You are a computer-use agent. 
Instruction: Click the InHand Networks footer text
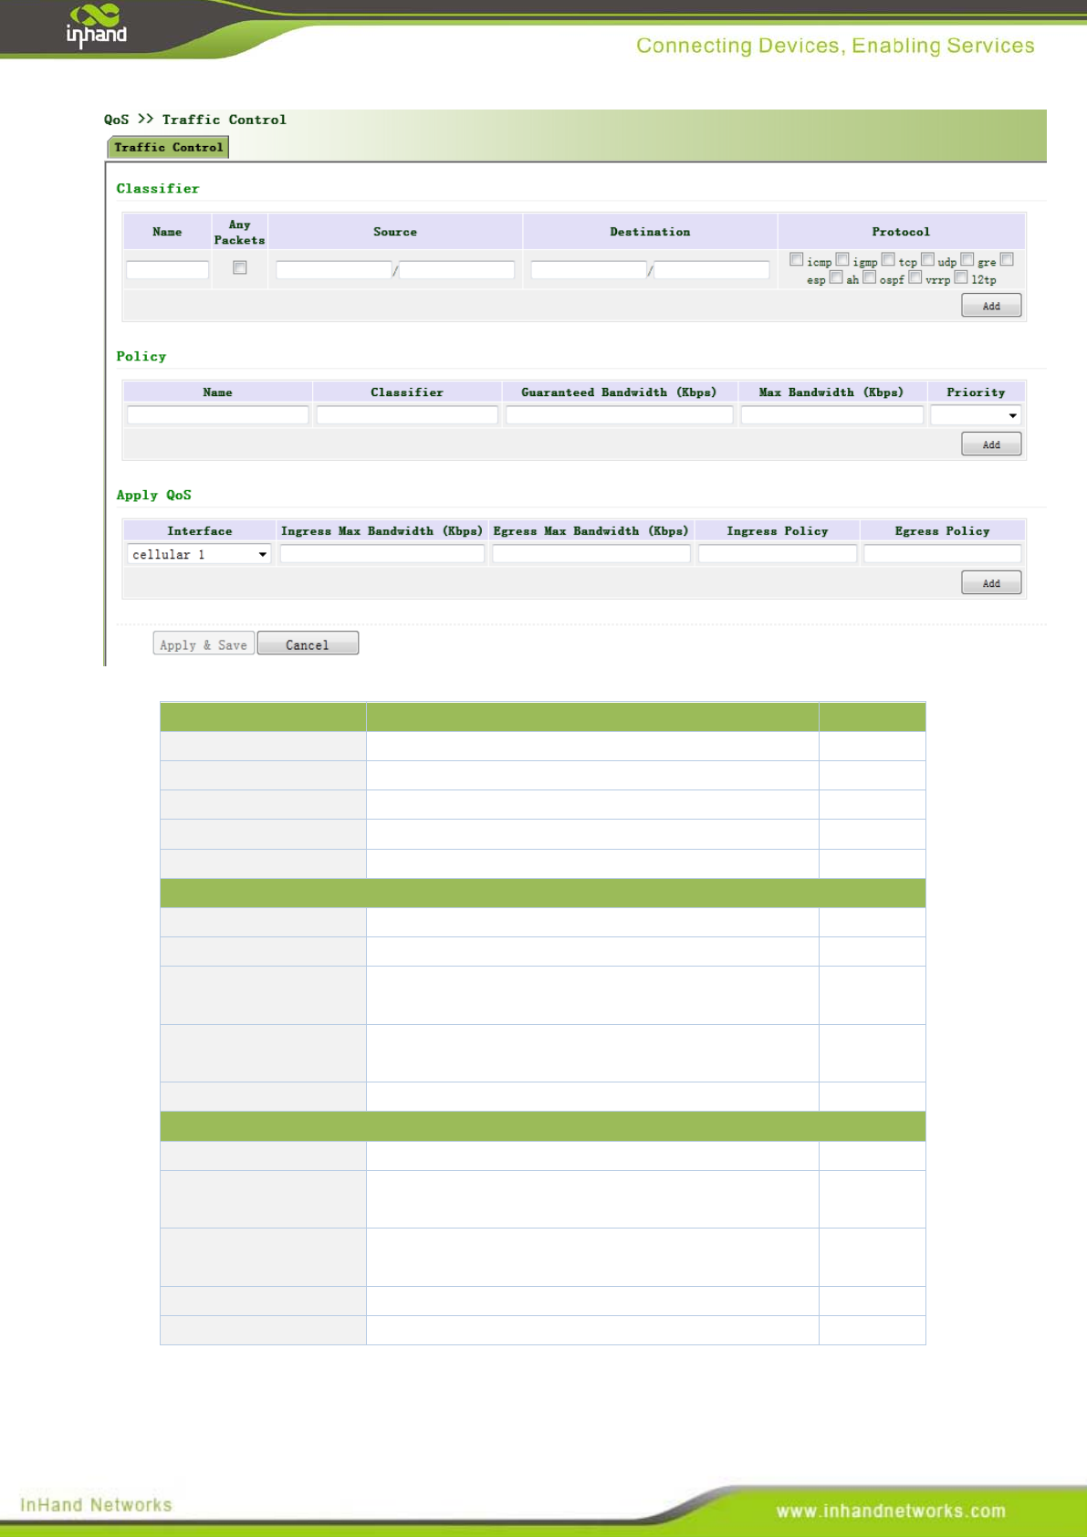[96, 1505]
